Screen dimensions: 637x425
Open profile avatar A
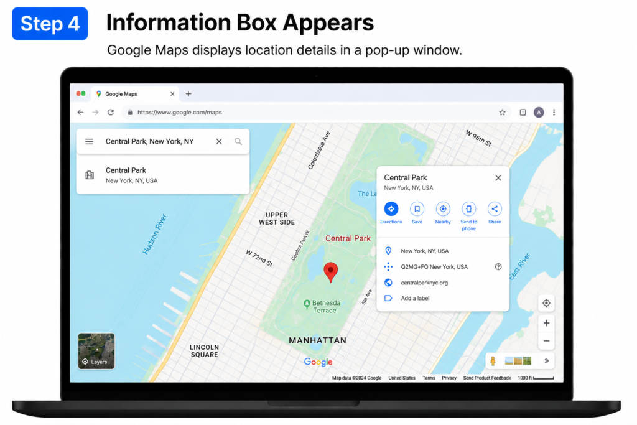(539, 113)
